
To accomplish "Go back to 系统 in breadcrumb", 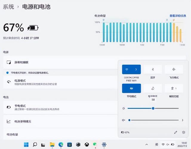I will [x=9, y=7].
